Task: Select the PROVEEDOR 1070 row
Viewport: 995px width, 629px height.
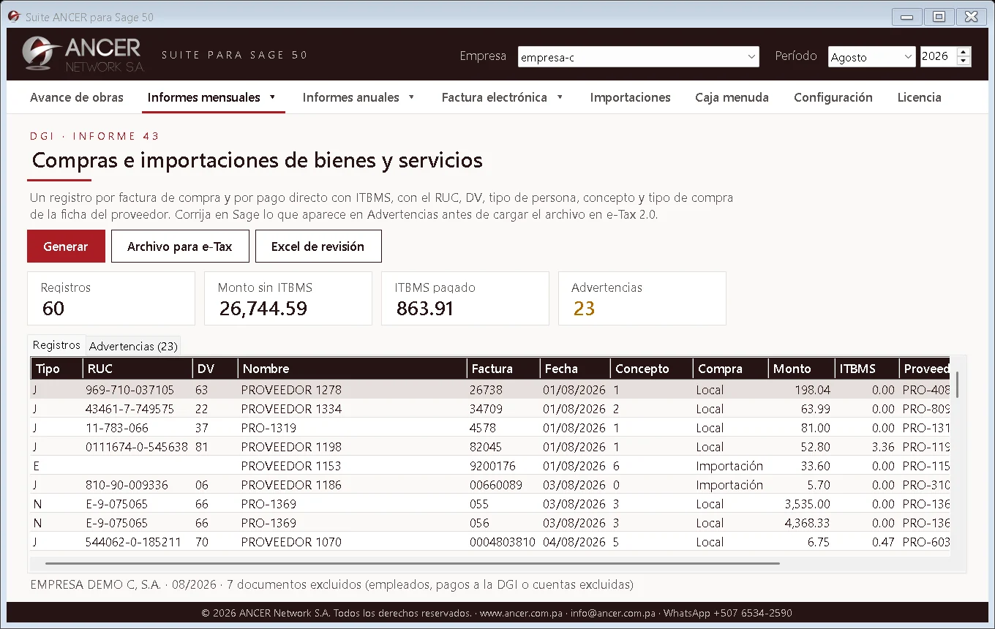Action: (x=490, y=542)
